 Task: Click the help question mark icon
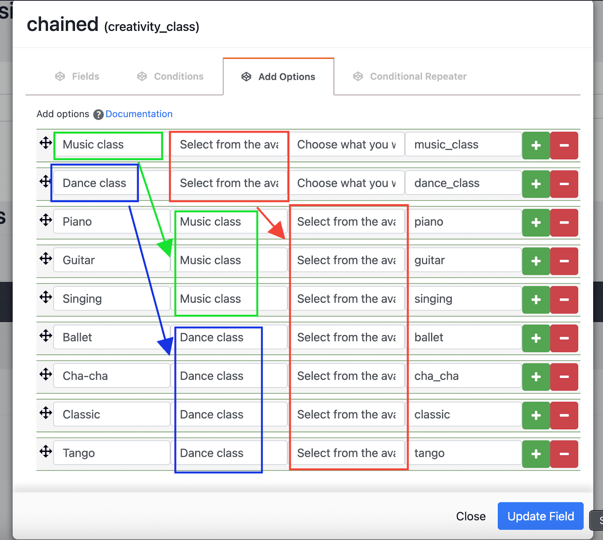pyautogui.click(x=98, y=114)
